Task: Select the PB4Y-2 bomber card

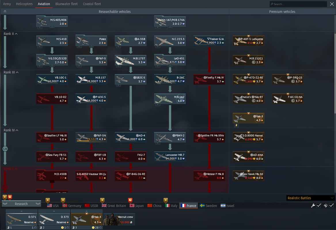Action: [170, 137]
